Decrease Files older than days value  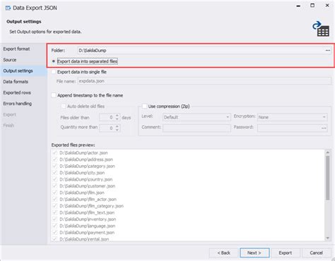[117, 119]
